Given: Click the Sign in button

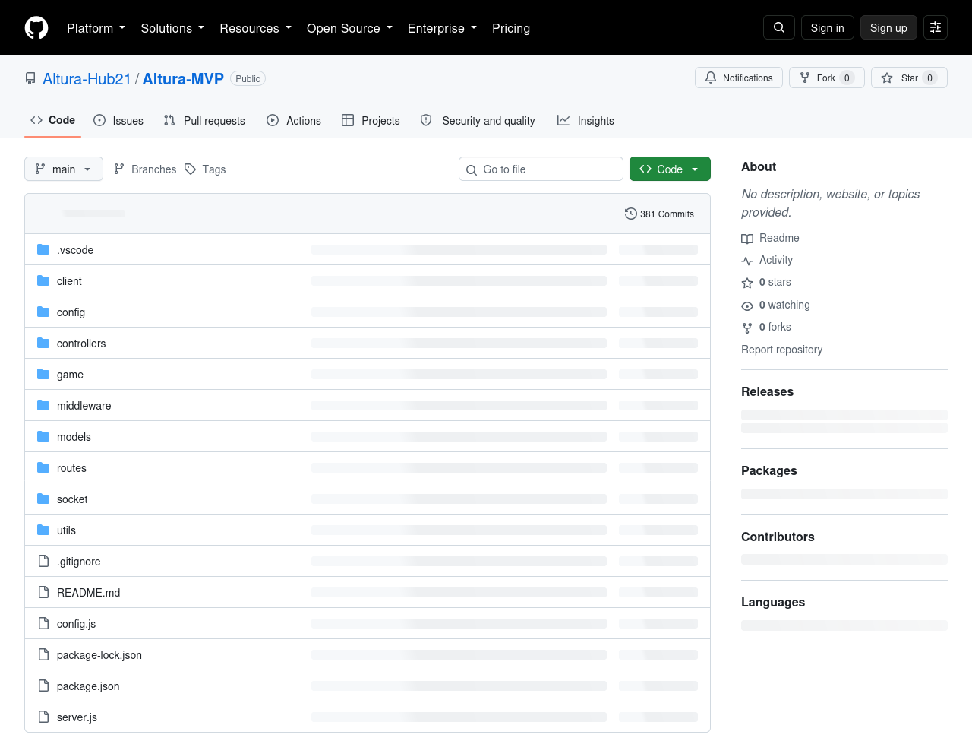Looking at the screenshot, I should (828, 27).
